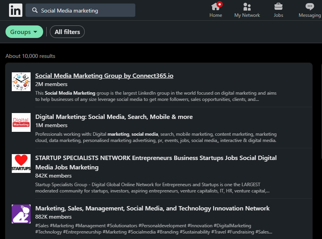
Task: Open the My Network people icon
Action: (247, 7)
